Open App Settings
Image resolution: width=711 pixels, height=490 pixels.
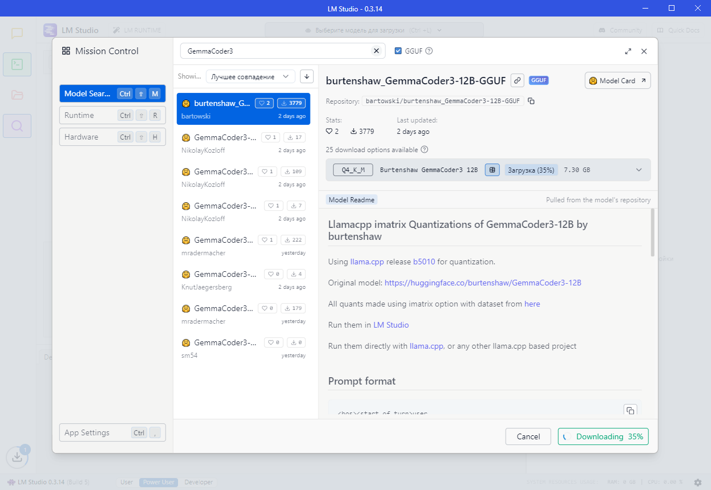[112, 432]
